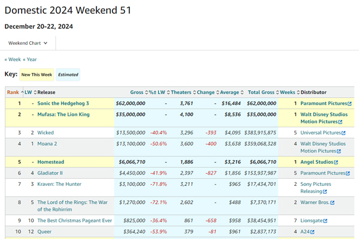Sort by Weeks column header
This screenshot has height=239, width=359.
pos(290,92)
